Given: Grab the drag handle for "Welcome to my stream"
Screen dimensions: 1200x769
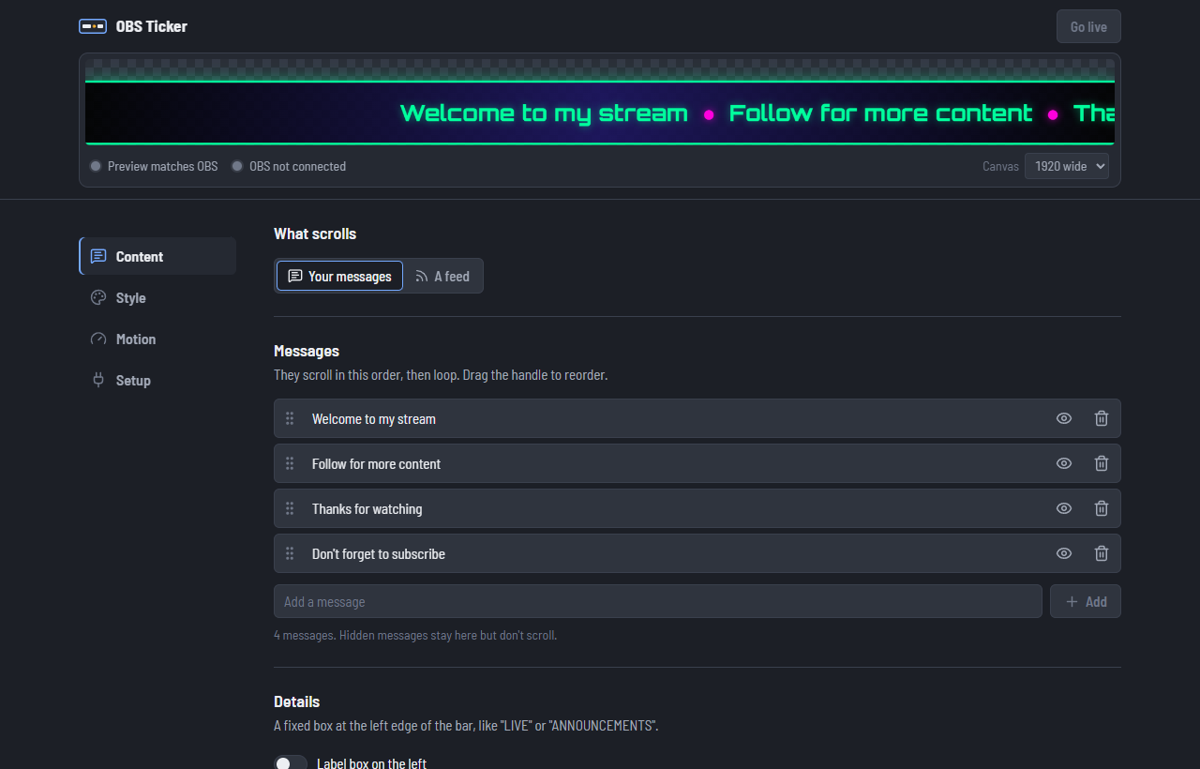Looking at the screenshot, I should coord(290,418).
